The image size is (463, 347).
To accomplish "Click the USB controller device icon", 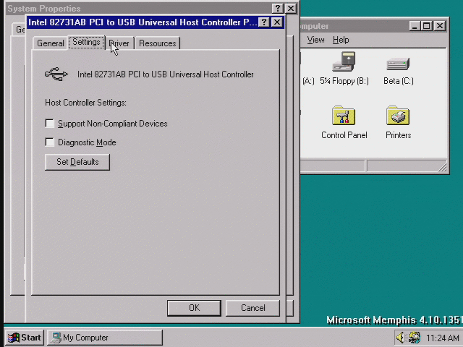I will 56,74.
